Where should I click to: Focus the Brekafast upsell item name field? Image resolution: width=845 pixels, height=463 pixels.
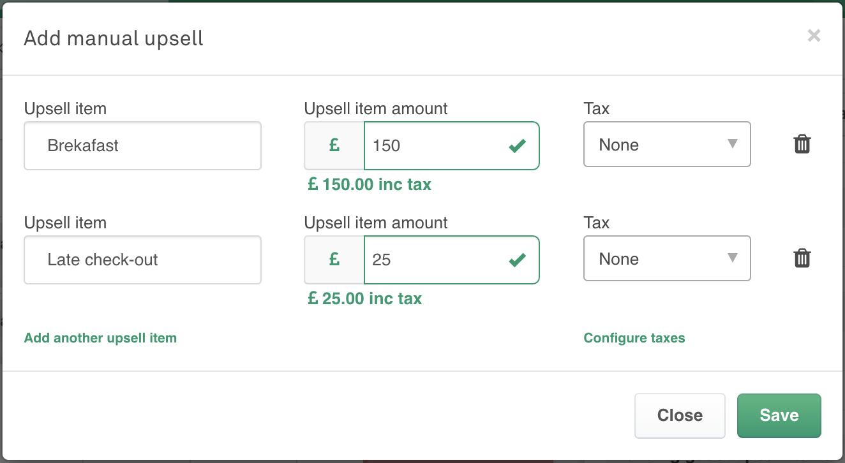(142, 146)
